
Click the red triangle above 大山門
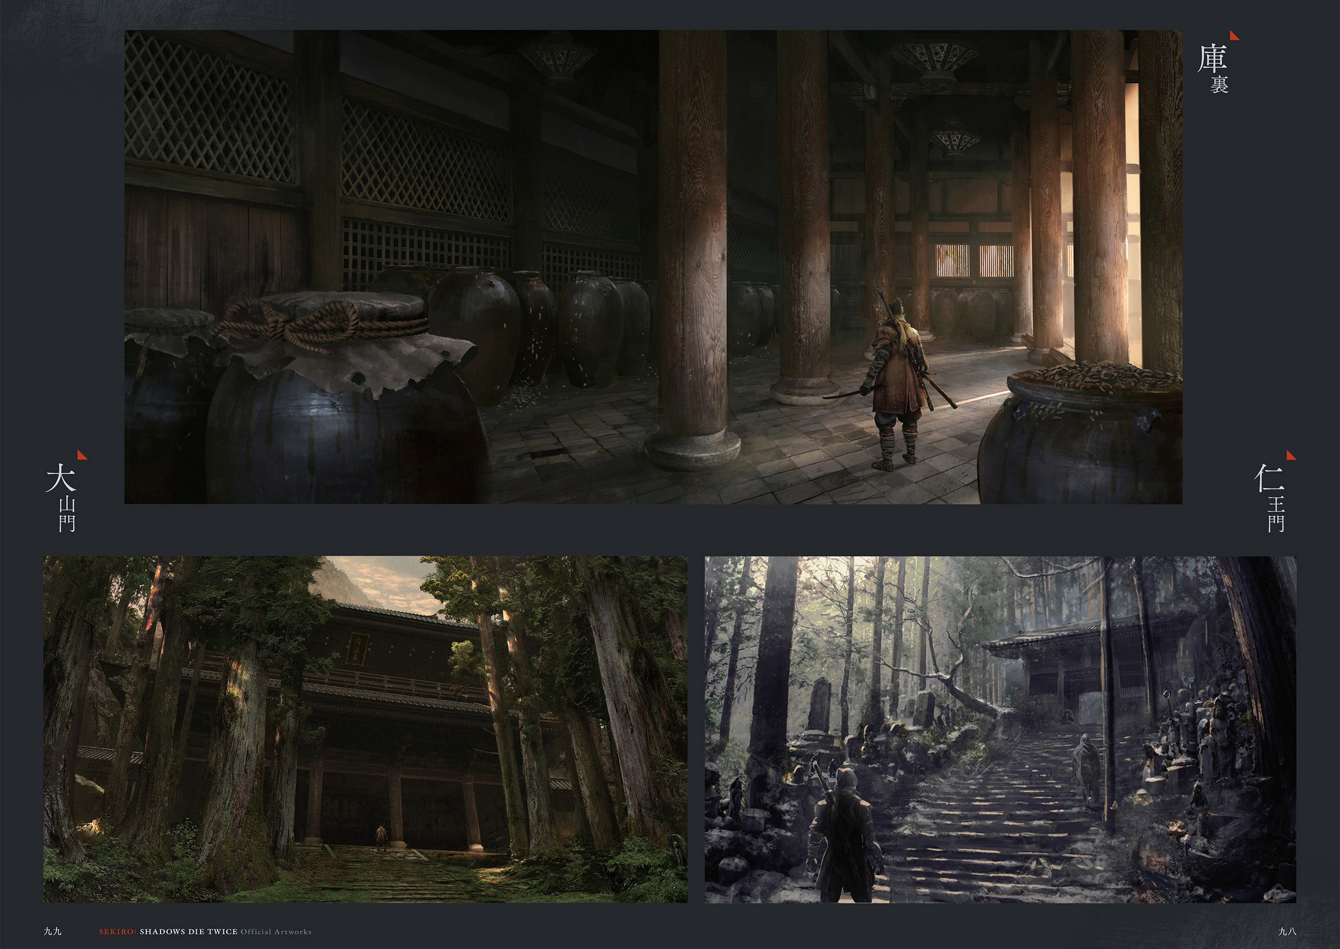(x=82, y=455)
